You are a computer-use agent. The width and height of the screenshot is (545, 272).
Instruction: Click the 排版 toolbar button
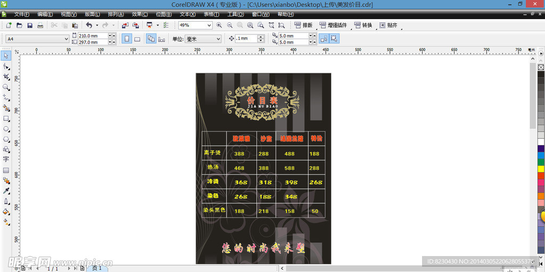(x=303, y=25)
